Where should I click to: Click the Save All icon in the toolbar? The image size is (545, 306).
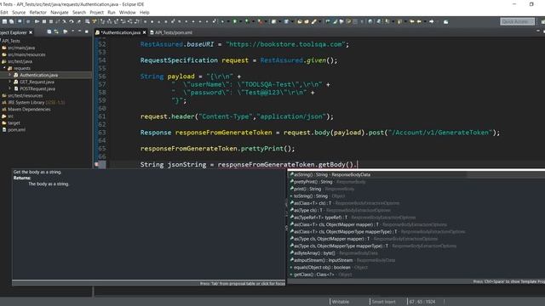[x=11, y=21]
